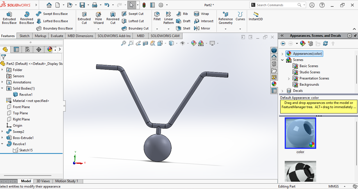Expand the Presentation Scenes node

[x=289, y=78]
